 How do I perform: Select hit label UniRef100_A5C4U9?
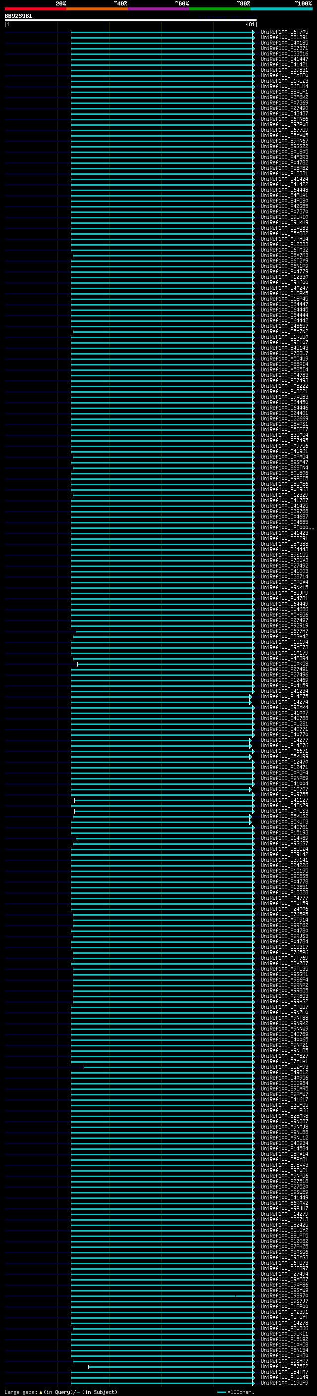[284, 359]
